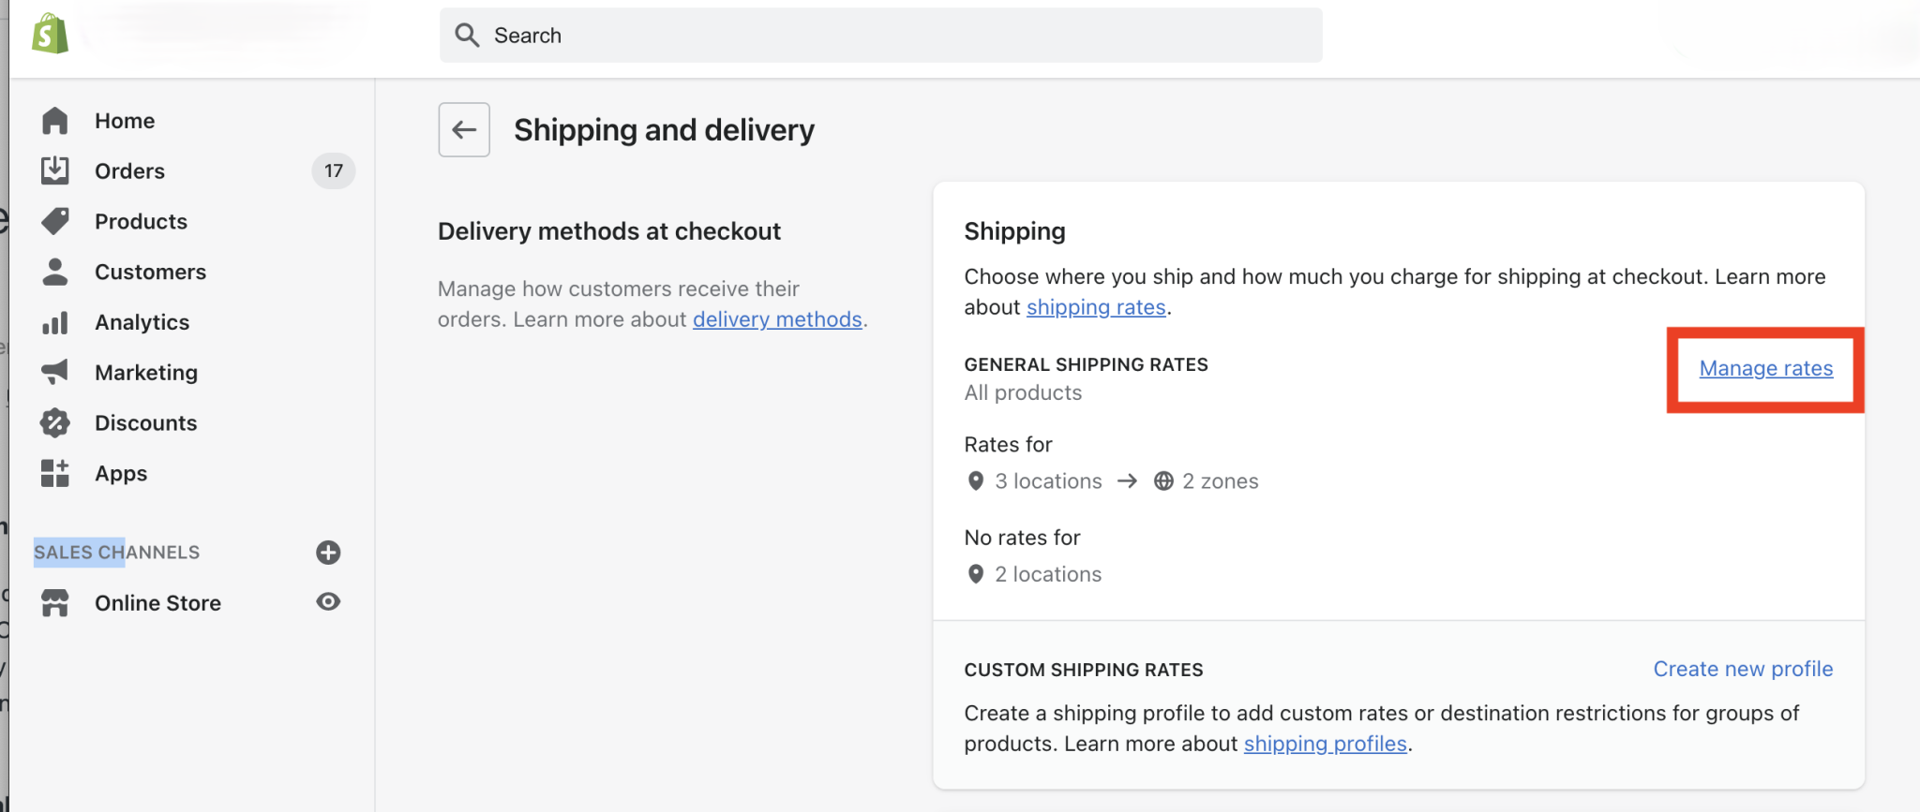Click the Products tag icon
The height and width of the screenshot is (812, 1920).
pos(55,221)
